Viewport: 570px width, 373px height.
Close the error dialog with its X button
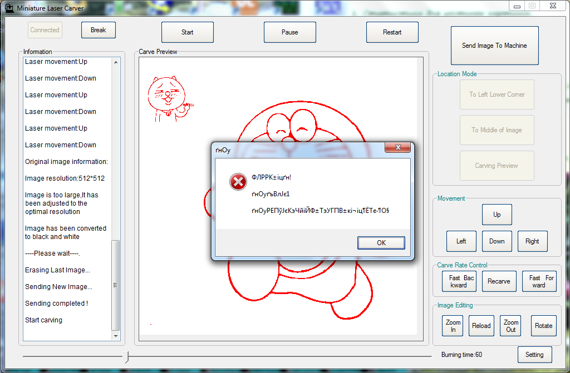pos(397,147)
